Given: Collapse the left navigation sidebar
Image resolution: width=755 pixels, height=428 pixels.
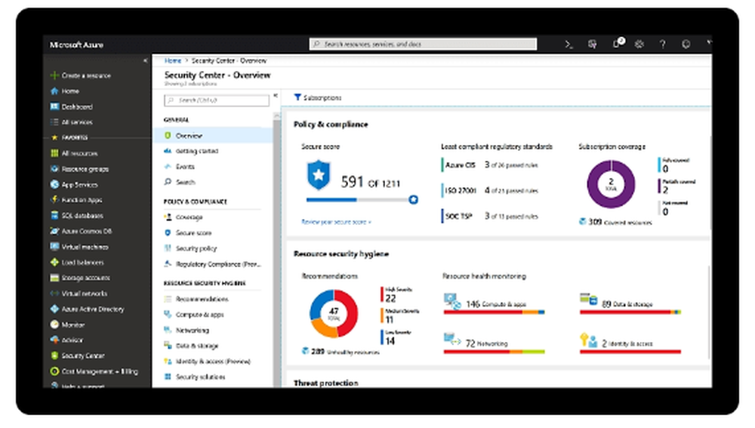Looking at the screenshot, I should click(x=146, y=60).
